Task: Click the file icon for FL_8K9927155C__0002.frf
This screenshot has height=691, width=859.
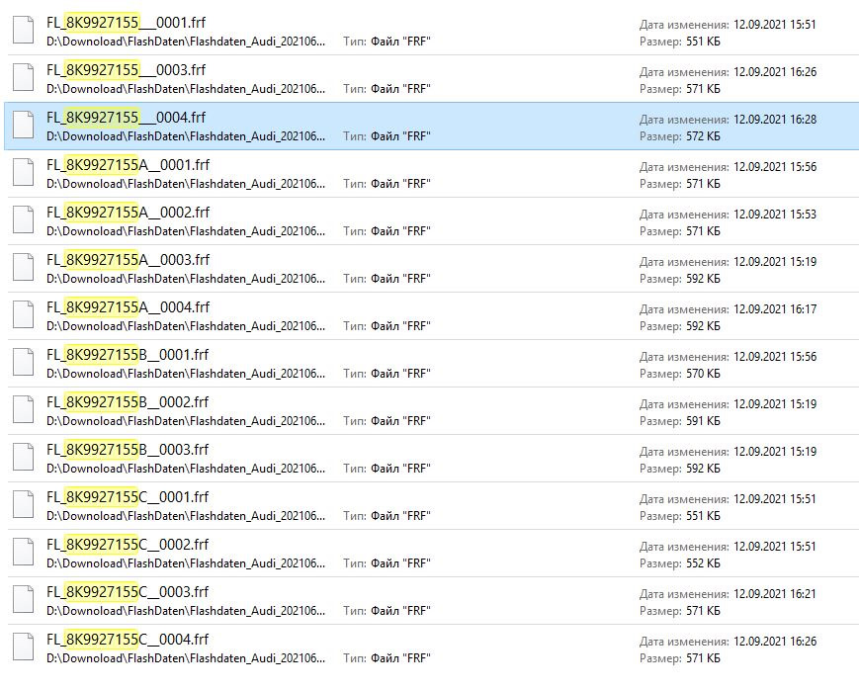Action: 24,553
